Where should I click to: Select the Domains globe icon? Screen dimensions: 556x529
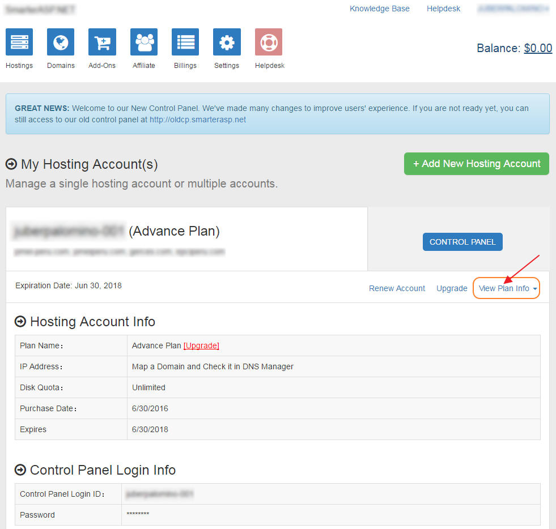pos(60,42)
